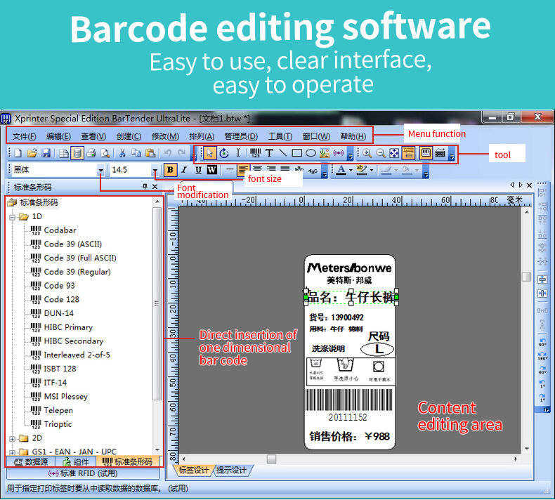Image resolution: width=555 pixels, height=500 pixels.
Task: Expand the 2D barcode folder
Action: 13,438
